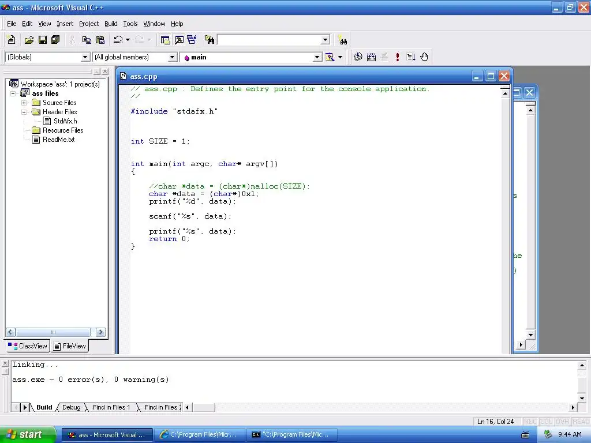
Task: Switch to the Find in Files 1 tab
Action: 111,407
